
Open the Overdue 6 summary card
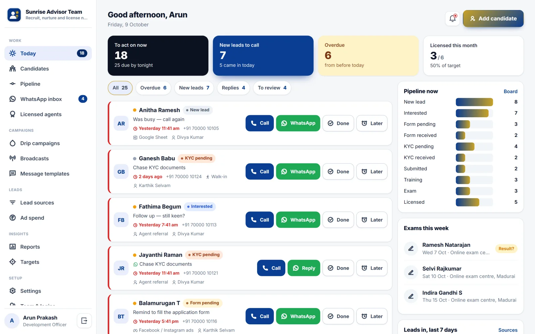(x=368, y=56)
